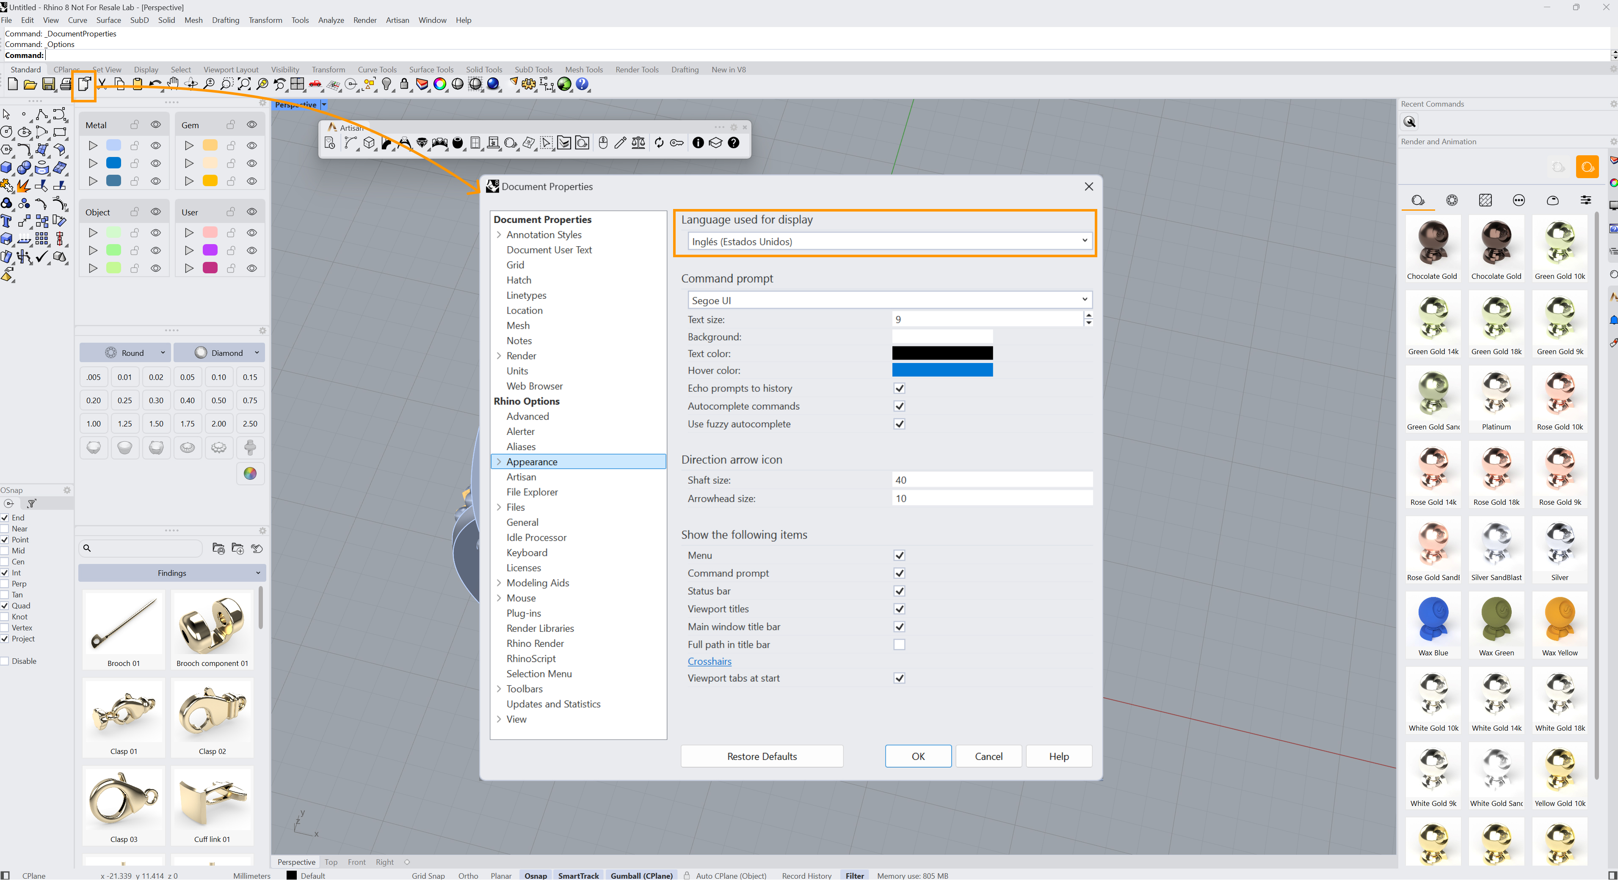
Task: Click the Artisan license key icon
Action: tap(676, 143)
